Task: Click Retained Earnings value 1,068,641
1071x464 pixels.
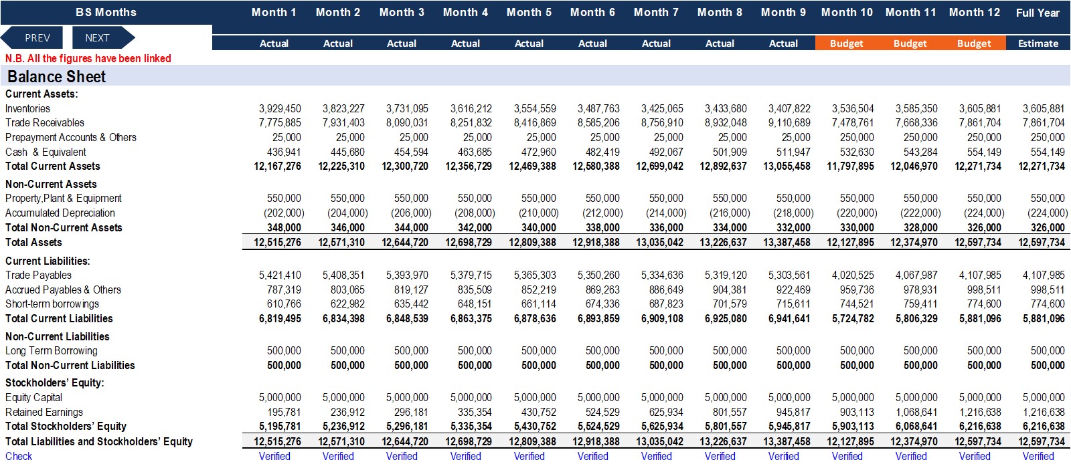Action: 916,412
